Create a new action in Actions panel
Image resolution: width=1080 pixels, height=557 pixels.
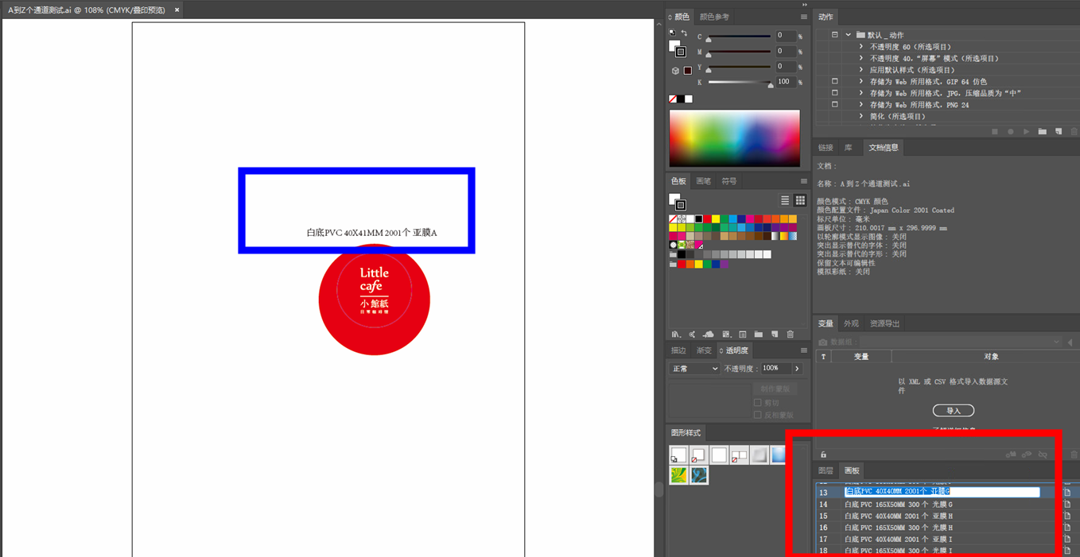[x=1059, y=132]
